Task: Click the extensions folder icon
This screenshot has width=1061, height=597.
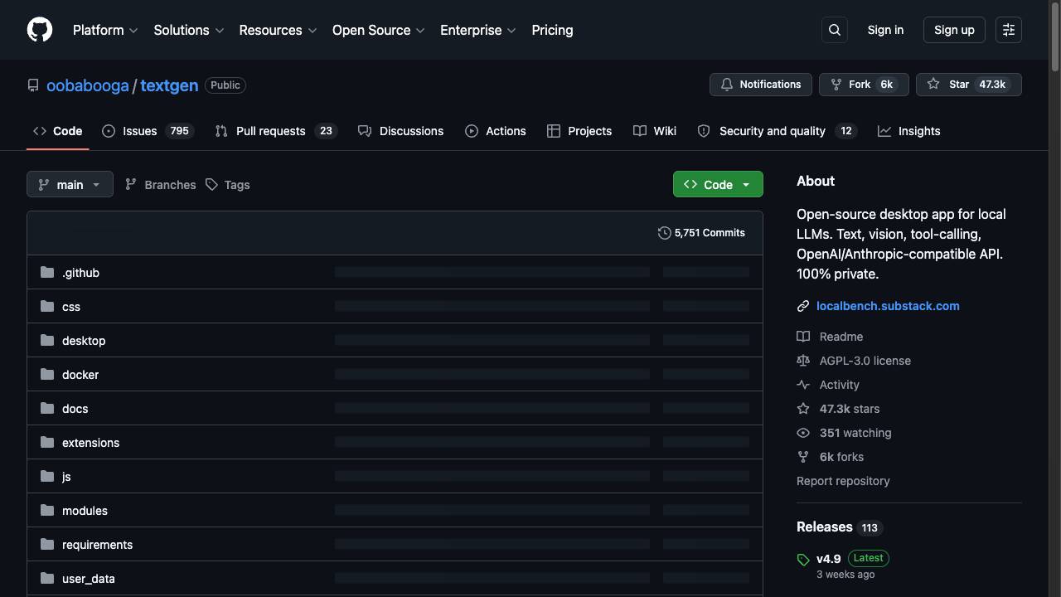Action: point(47,442)
